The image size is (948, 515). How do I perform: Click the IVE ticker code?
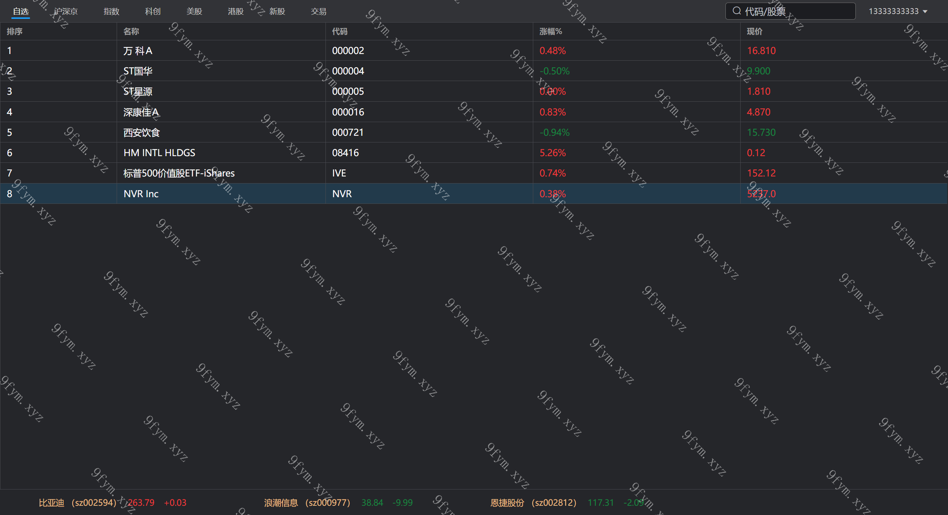coord(339,173)
